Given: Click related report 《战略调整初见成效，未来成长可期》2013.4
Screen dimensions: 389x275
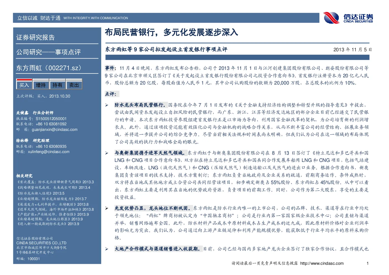Looking at the screenshot, I should click(54, 187).
